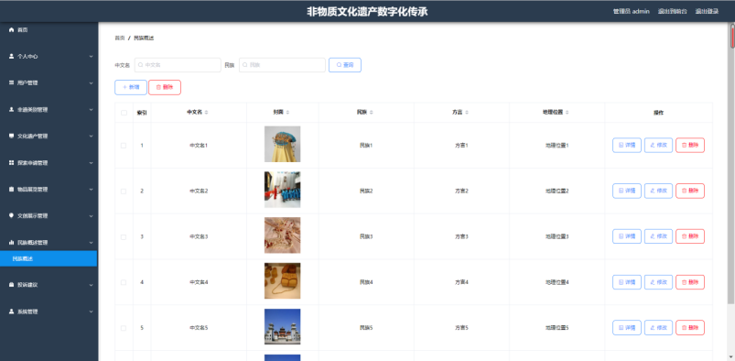Expand the 系统管理 sidebar chevron
The image size is (735, 361).
point(91,312)
